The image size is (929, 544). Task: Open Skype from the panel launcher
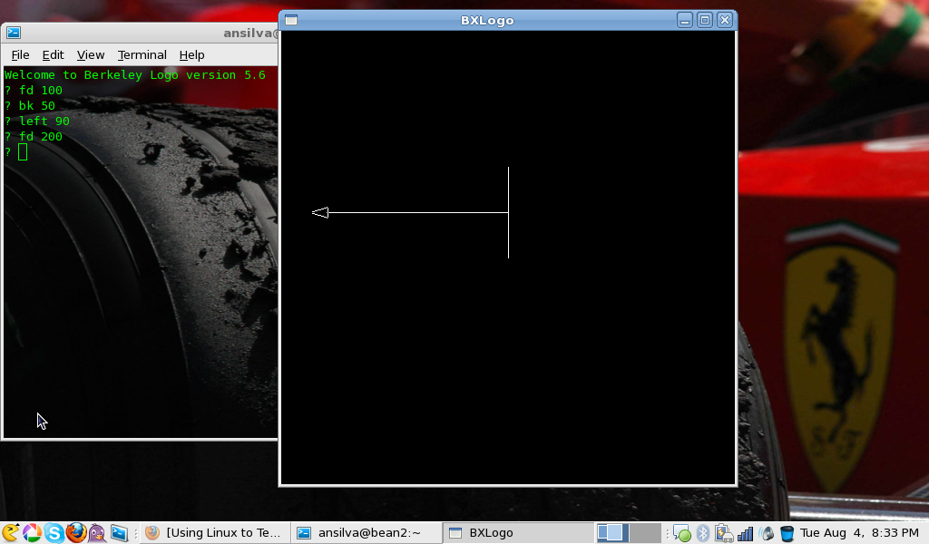click(54, 533)
